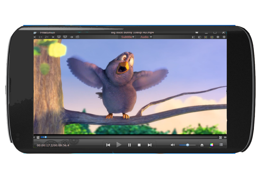Click the colored crosshair frame icon

point(212,37)
